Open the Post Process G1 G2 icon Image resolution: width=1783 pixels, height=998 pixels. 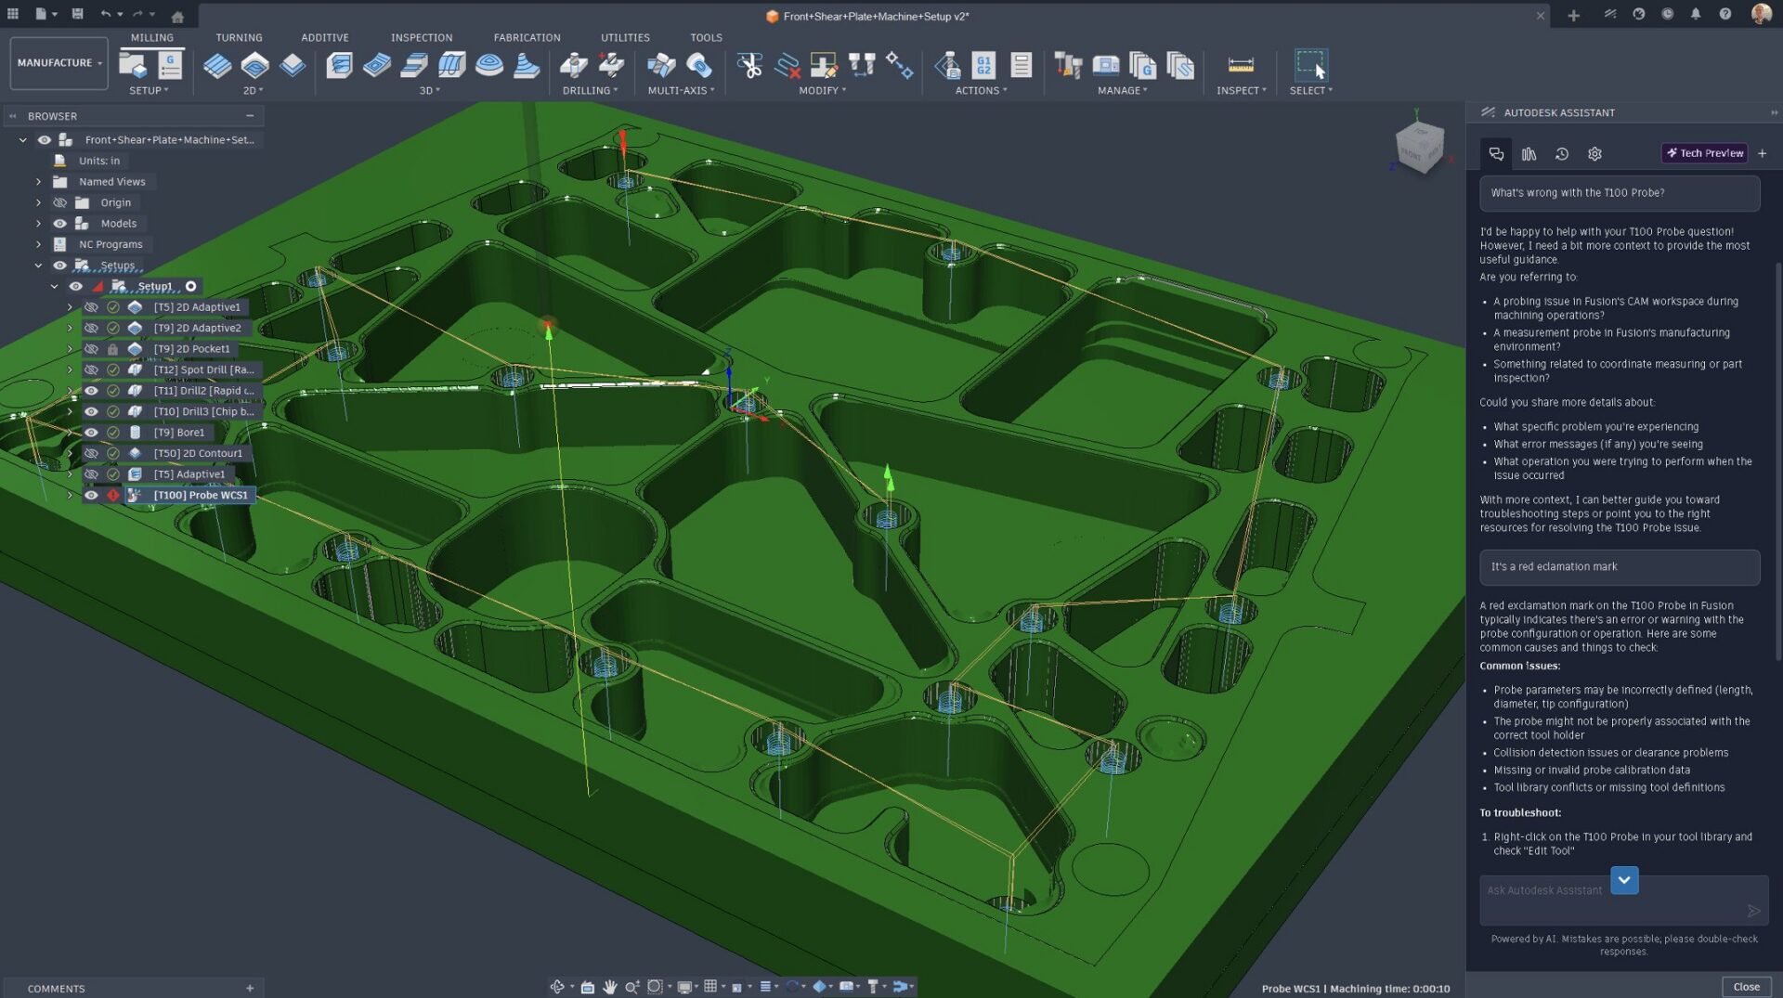click(x=983, y=65)
